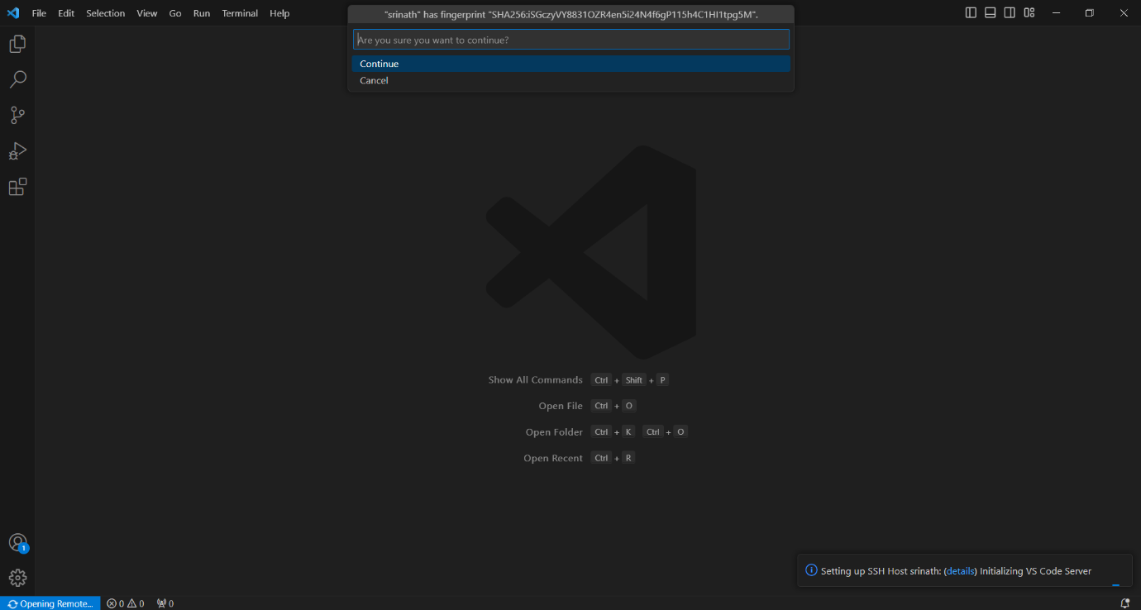
Task: Click the Open Recent shortcut text
Action: (553, 458)
